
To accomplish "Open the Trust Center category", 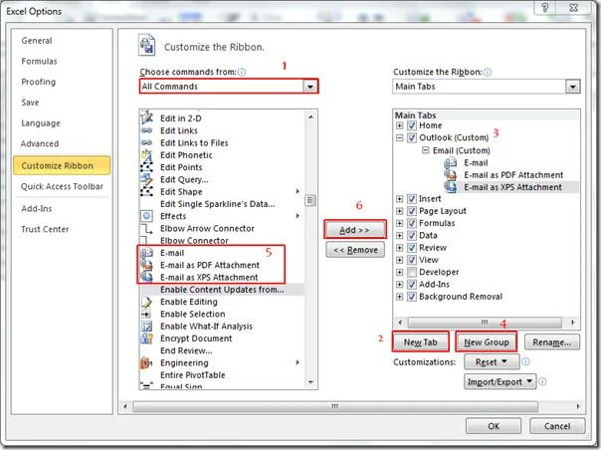I will point(45,229).
